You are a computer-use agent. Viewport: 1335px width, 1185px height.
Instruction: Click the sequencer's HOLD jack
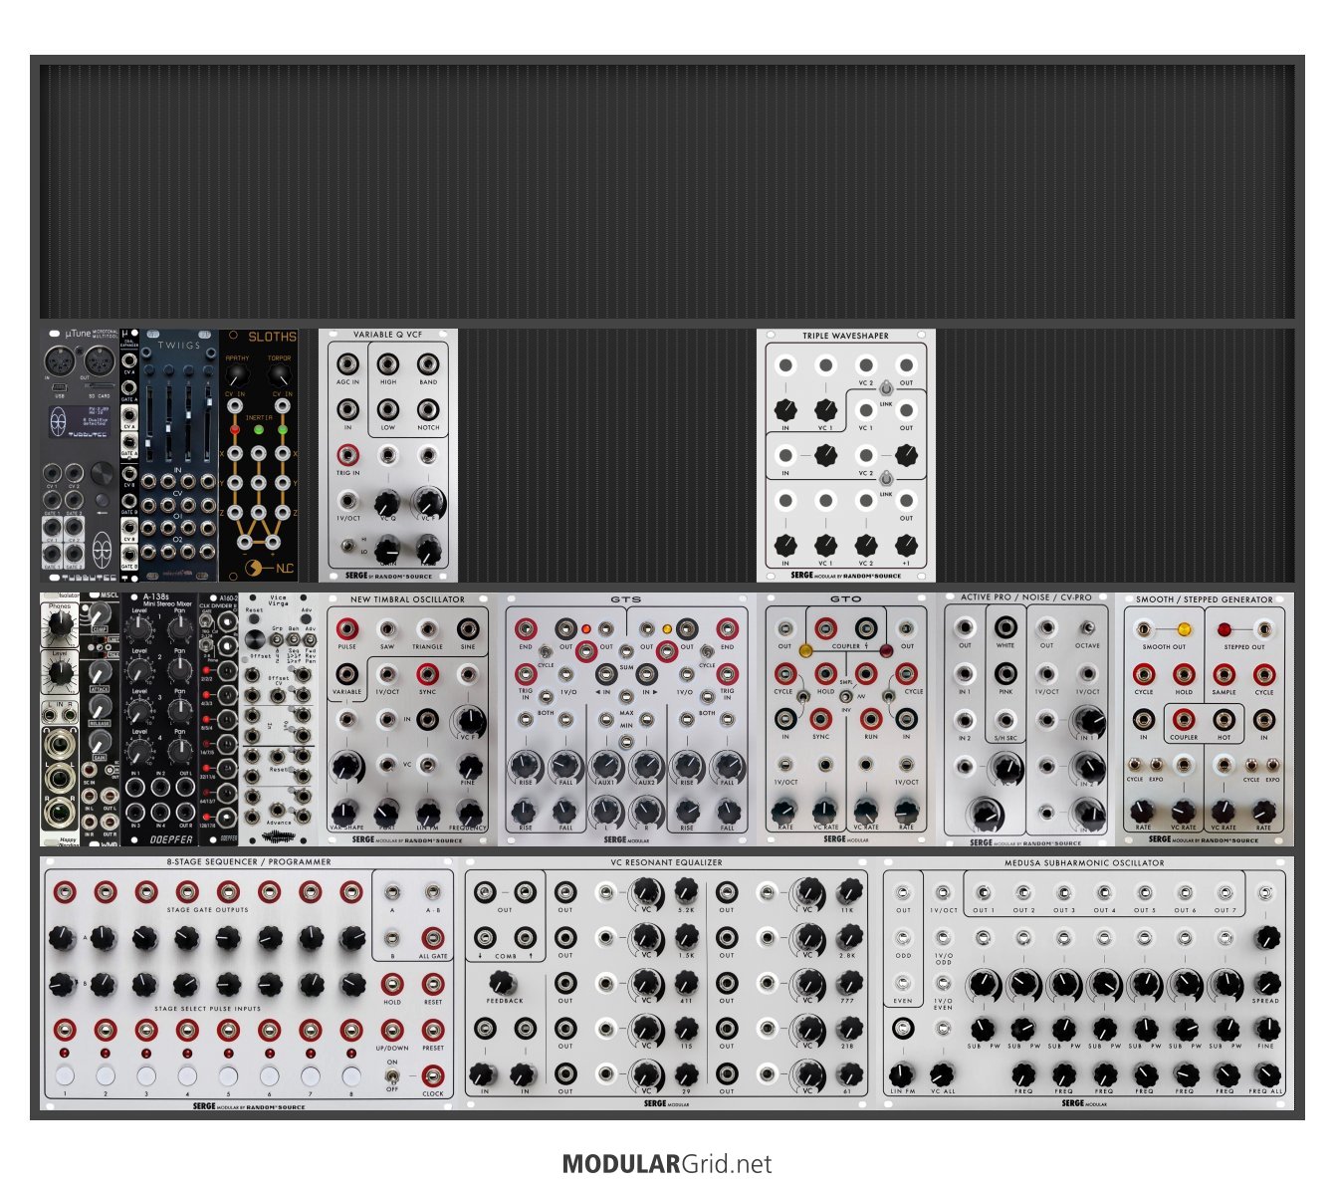[x=392, y=984]
